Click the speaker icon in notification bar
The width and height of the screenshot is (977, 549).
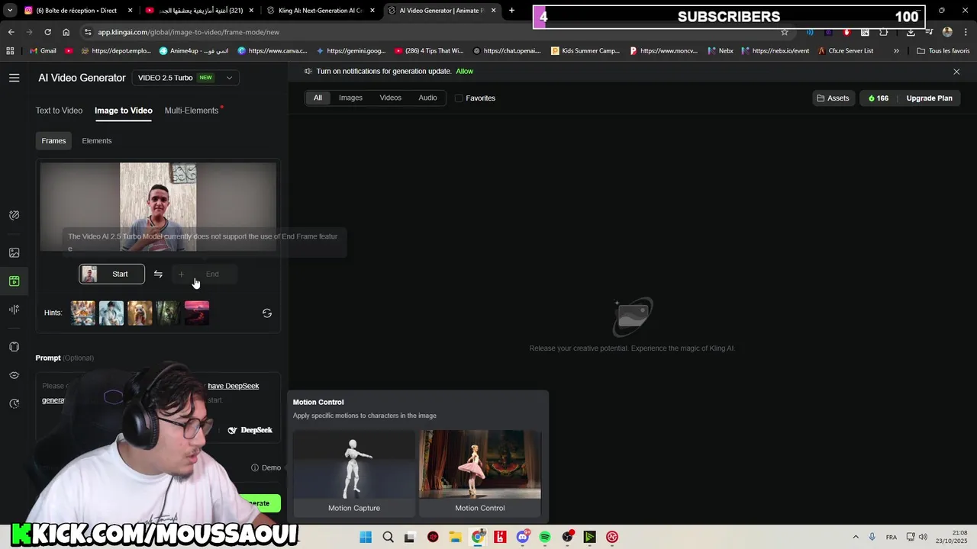click(308, 71)
